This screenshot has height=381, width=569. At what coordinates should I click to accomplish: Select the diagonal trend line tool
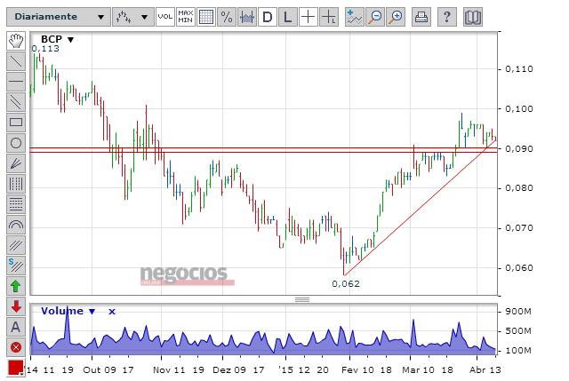click(16, 61)
